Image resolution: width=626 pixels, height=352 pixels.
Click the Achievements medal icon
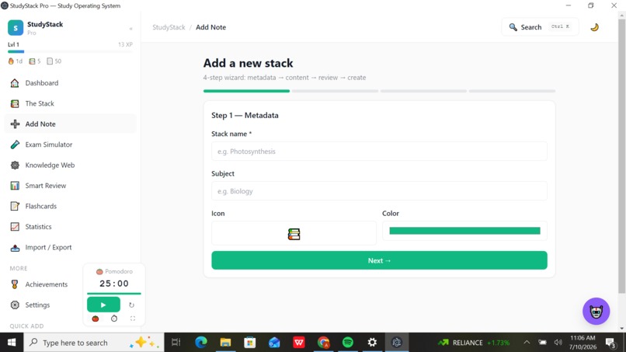point(15,284)
